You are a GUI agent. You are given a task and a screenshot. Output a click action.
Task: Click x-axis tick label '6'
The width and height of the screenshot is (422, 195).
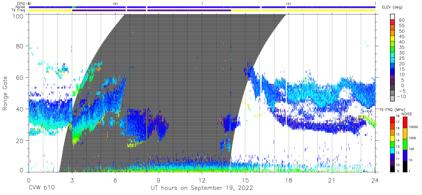(115, 180)
